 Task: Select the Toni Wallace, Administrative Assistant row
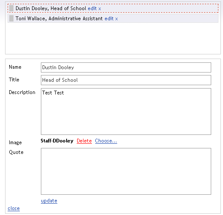[x=113, y=19]
